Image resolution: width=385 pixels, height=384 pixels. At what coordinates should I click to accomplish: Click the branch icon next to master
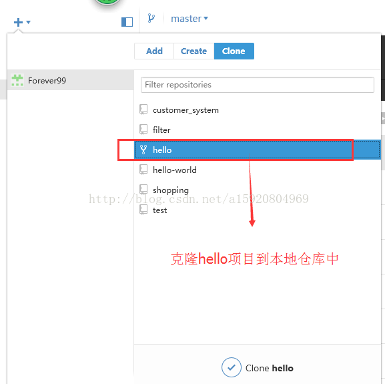point(151,18)
